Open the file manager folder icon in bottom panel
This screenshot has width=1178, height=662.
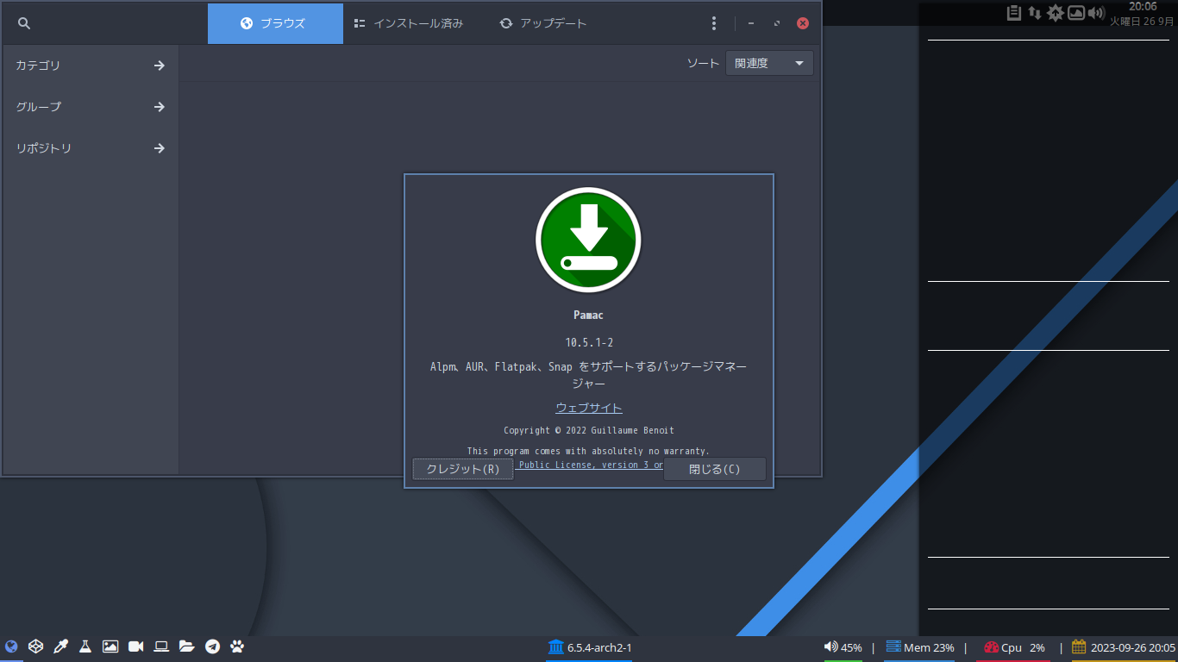click(186, 646)
